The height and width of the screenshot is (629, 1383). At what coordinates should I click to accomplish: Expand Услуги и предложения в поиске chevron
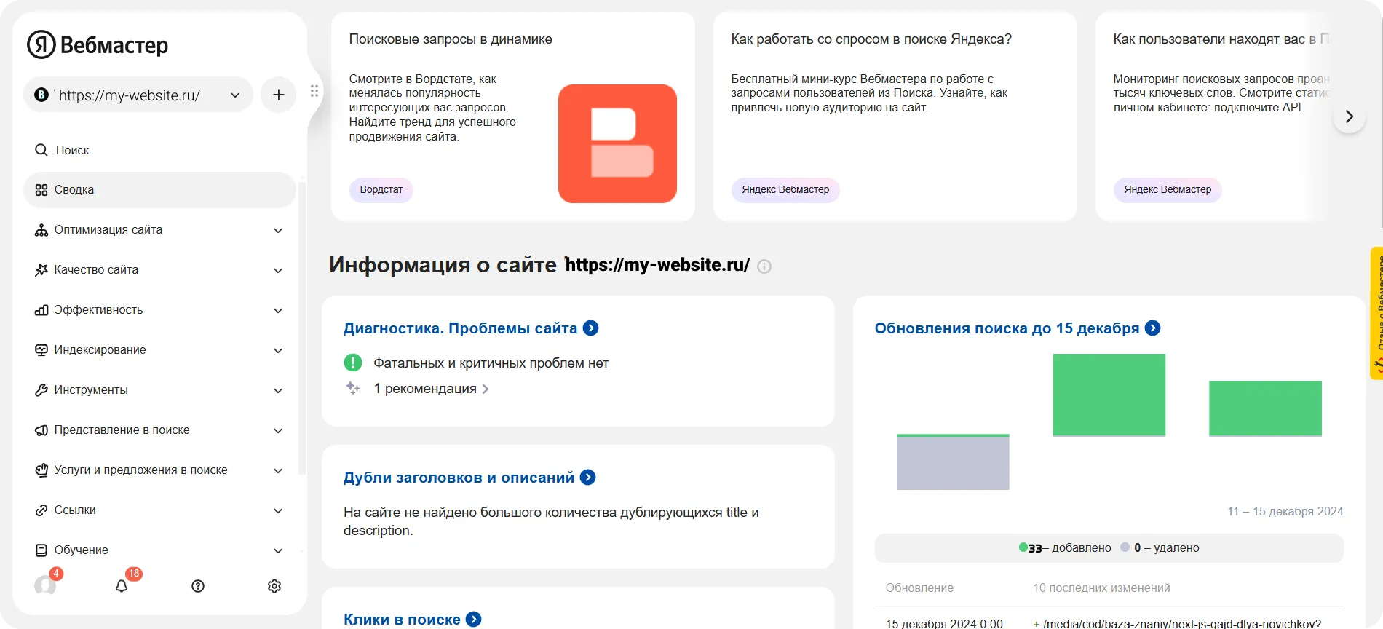pos(278,471)
